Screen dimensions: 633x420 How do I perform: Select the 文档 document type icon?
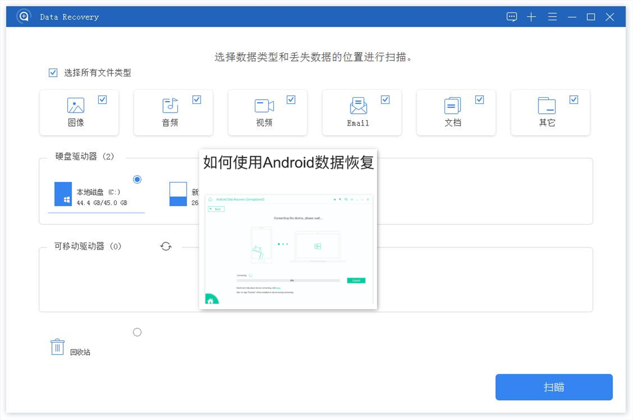coord(452,106)
